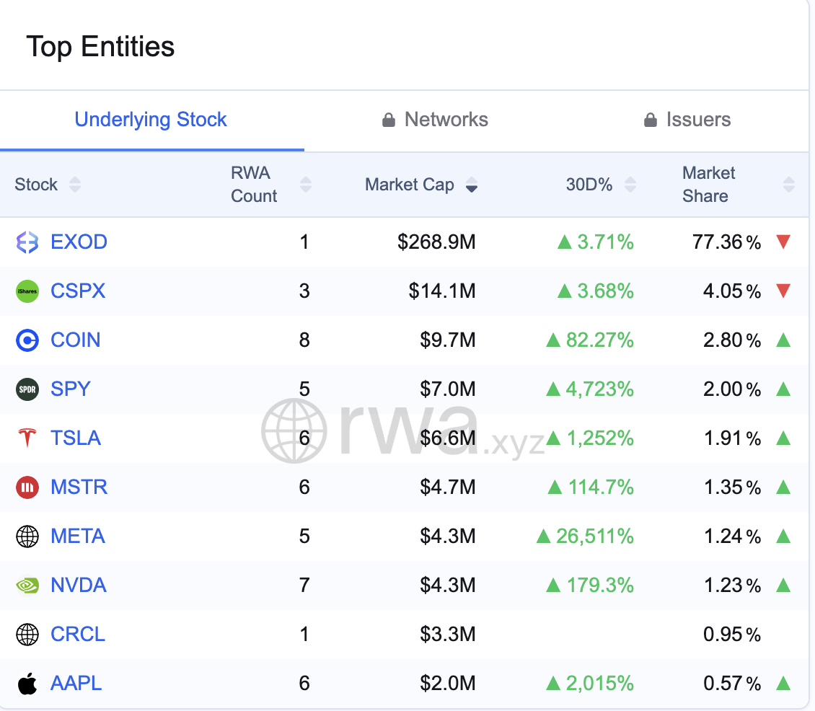Click the Tesla TSLA logo icon
Image resolution: width=815 pixels, height=711 pixels.
tap(27, 438)
